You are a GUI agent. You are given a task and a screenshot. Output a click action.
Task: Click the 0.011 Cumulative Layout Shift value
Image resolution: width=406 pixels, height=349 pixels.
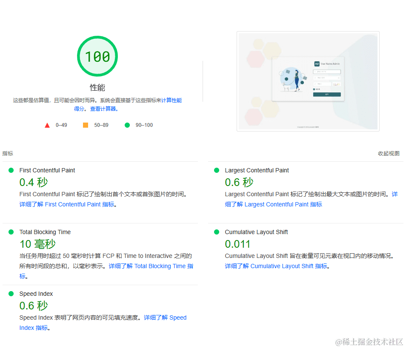pyautogui.click(x=237, y=244)
